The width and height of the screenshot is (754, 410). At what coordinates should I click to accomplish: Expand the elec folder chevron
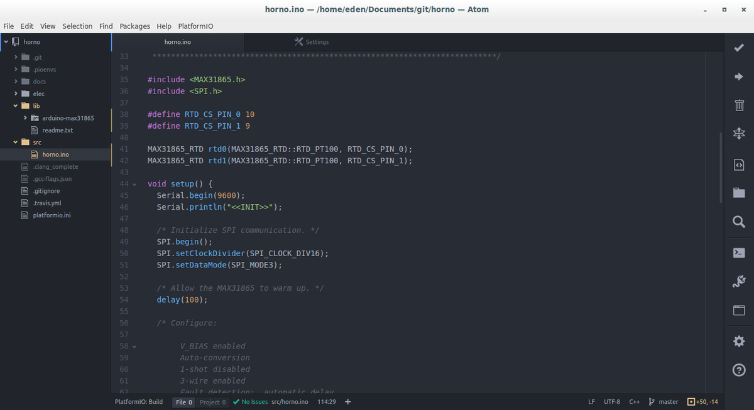coord(16,94)
